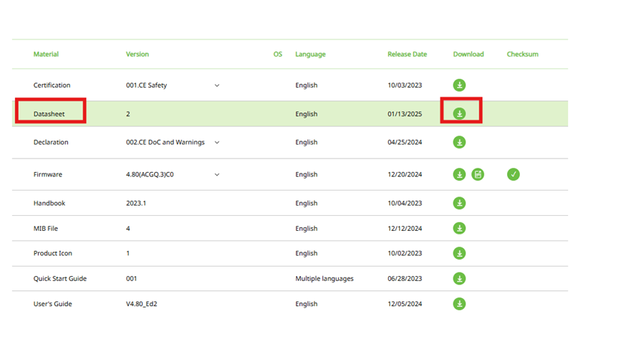644x347 pixels.
Task: Click the Release Date column header
Action: click(x=407, y=54)
